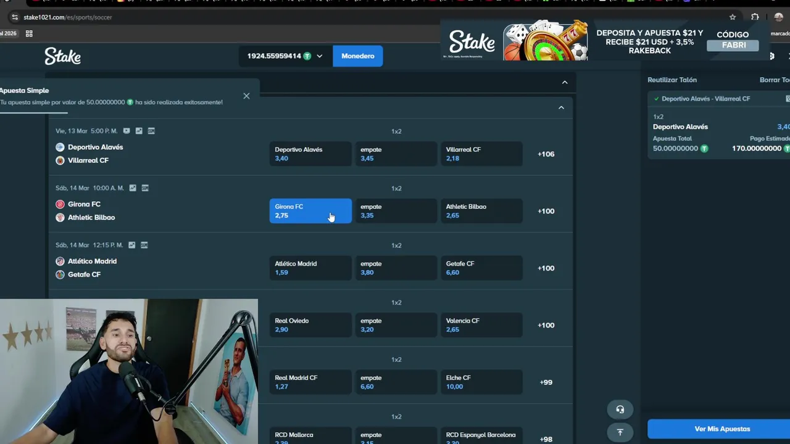View site information icon in address bar

15,17
